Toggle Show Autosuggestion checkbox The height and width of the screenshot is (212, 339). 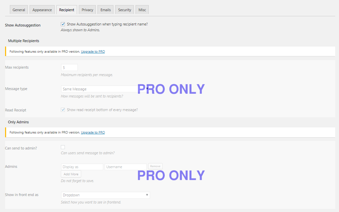pos(63,24)
